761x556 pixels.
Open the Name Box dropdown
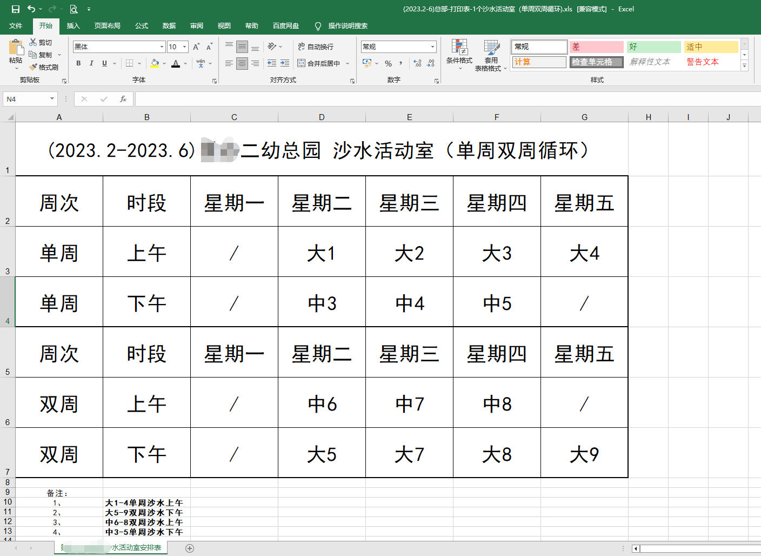tap(52, 99)
